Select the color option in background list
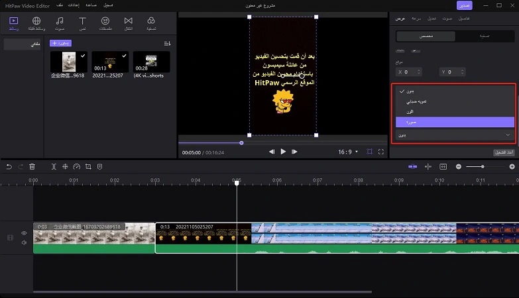Image resolution: width=519 pixels, height=298 pixels. pyautogui.click(x=455, y=112)
